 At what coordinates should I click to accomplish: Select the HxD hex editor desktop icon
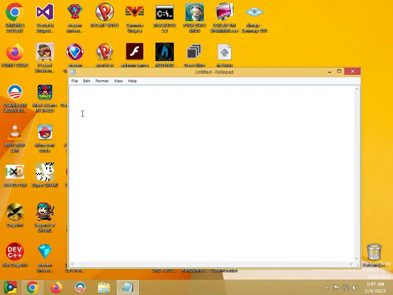pos(15,175)
